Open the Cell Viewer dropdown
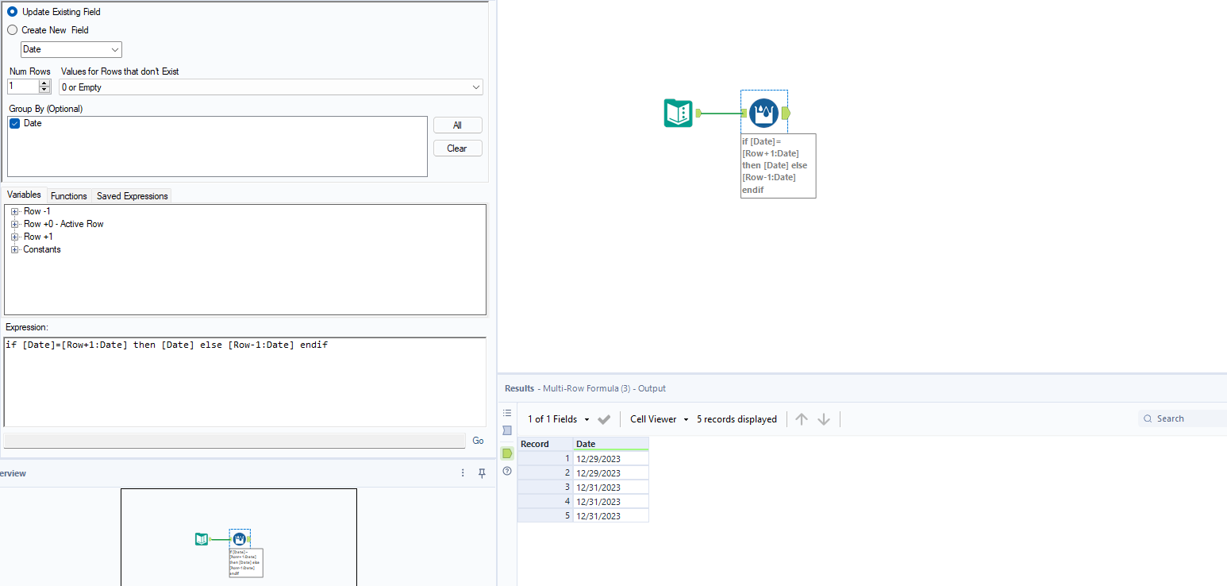1227x586 pixels. [x=657, y=418]
